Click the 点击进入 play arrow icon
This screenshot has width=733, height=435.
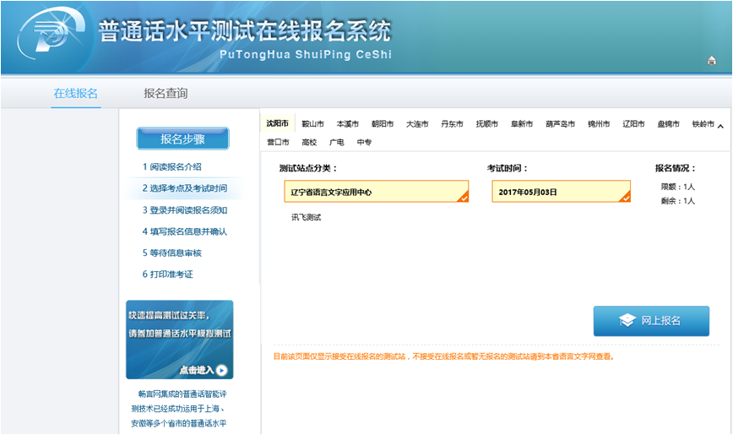tap(221, 370)
